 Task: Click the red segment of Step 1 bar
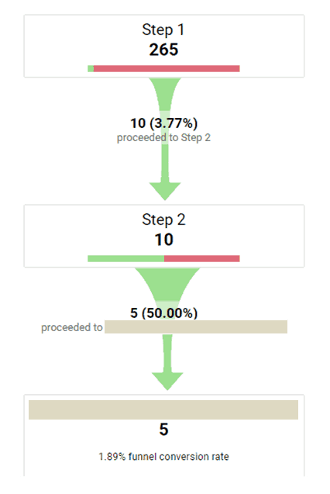[167, 69]
